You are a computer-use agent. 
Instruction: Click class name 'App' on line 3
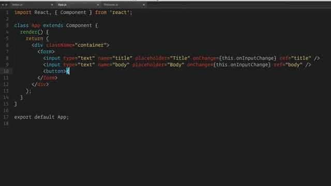pyautogui.click(x=36, y=25)
